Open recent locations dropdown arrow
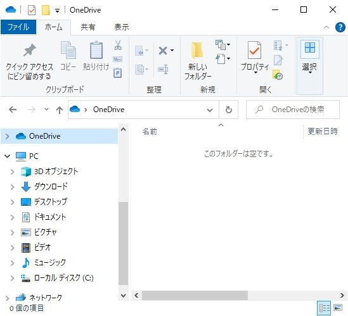The height and width of the screenshot is (316, 348). point(46,109)
